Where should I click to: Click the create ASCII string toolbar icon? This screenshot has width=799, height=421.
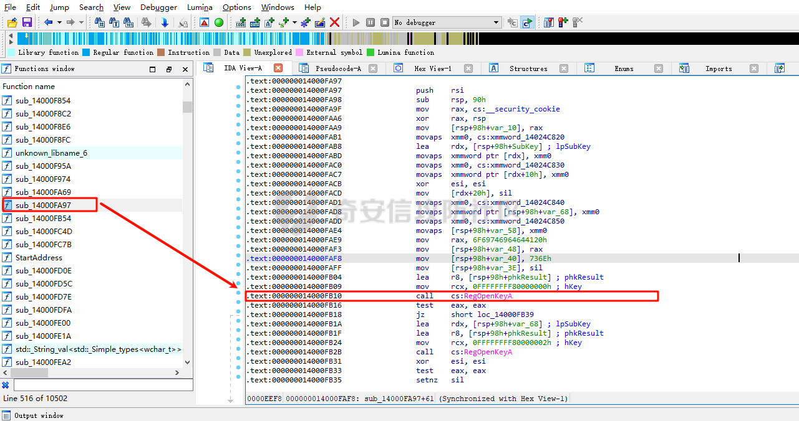(269, 22)
